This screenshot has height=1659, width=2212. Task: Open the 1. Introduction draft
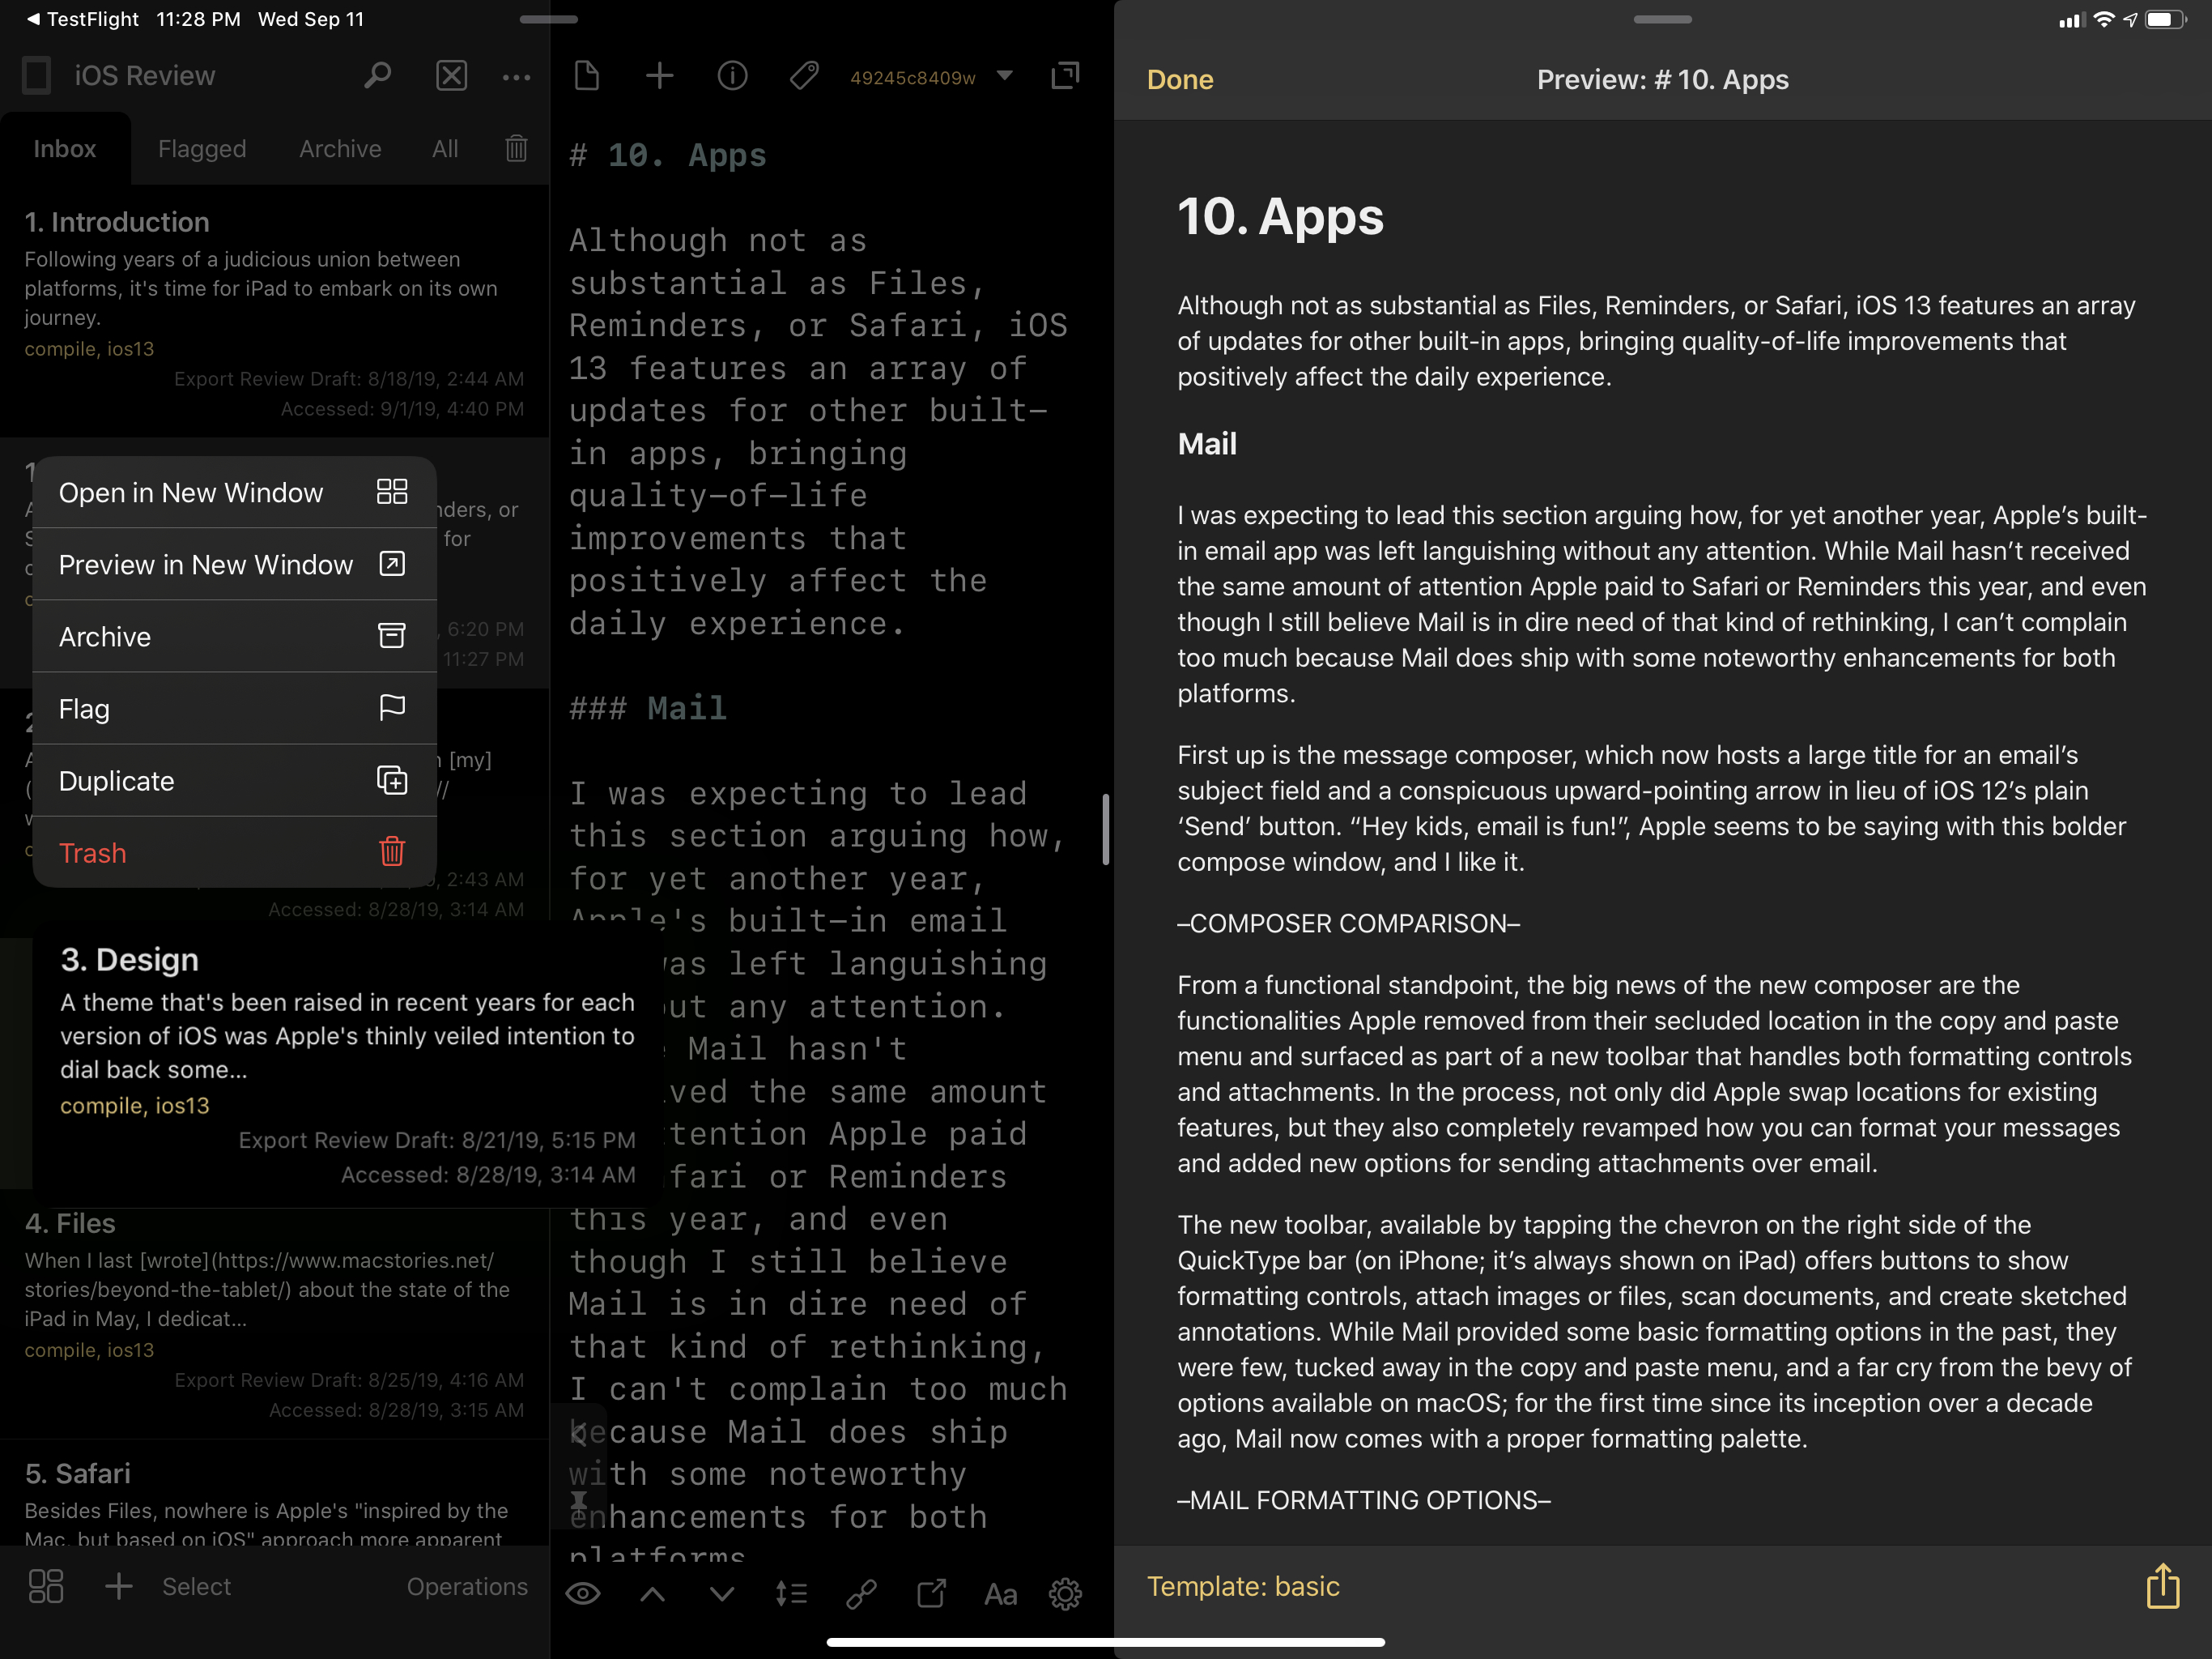274,312
